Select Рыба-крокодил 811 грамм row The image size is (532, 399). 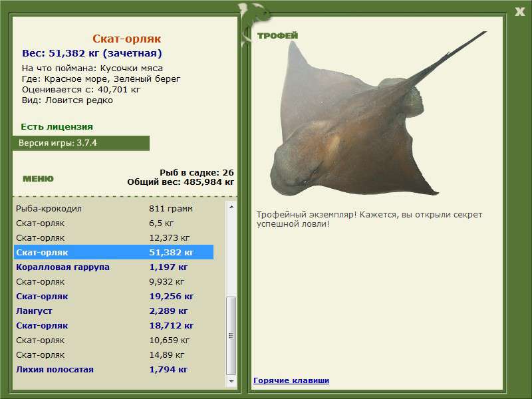click(x=114, y=209)
